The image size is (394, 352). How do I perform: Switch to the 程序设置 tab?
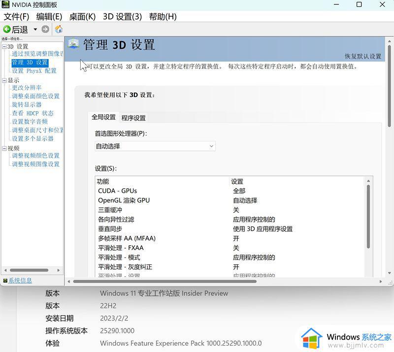coord(133,118)
